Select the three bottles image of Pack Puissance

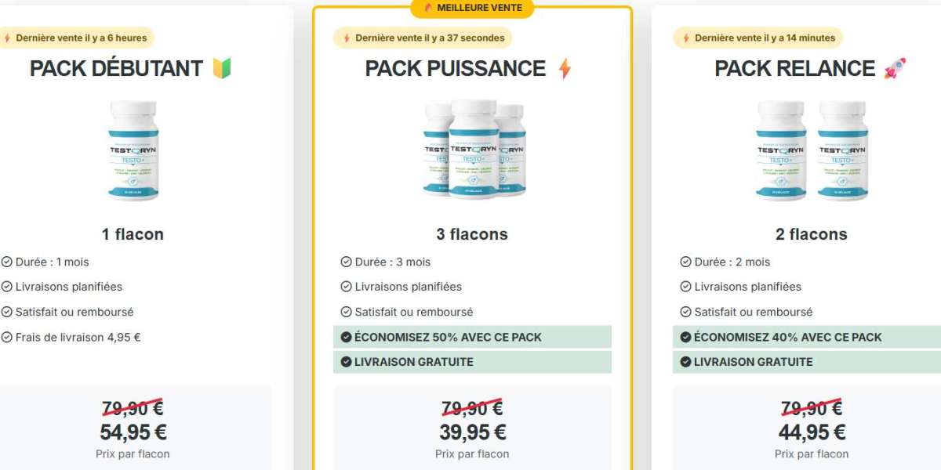(474, 150)
